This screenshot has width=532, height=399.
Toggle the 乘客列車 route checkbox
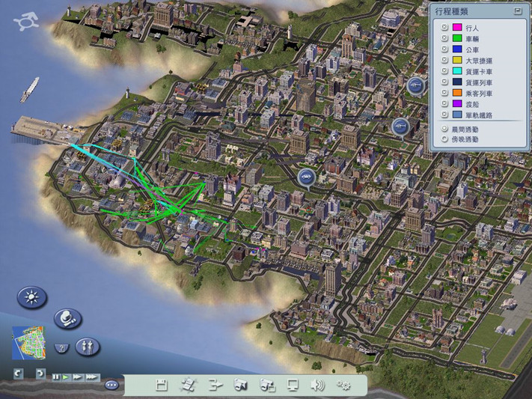coord(444,92)
